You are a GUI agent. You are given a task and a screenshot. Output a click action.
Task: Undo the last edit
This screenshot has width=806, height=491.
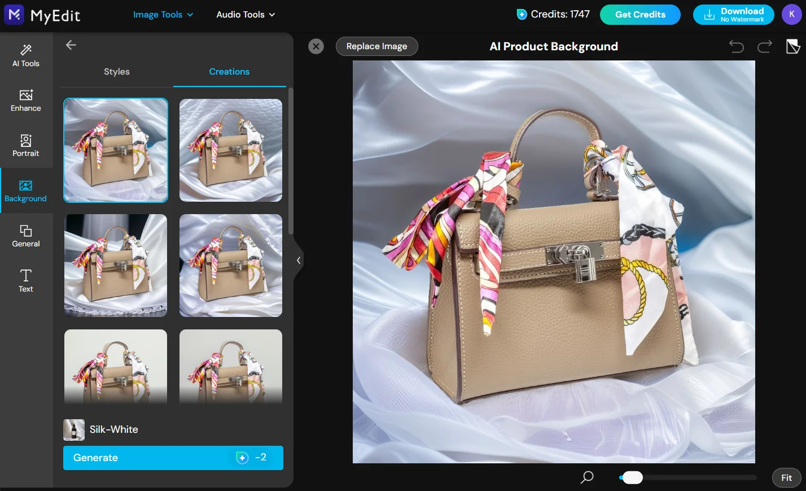tap(736, 46)
